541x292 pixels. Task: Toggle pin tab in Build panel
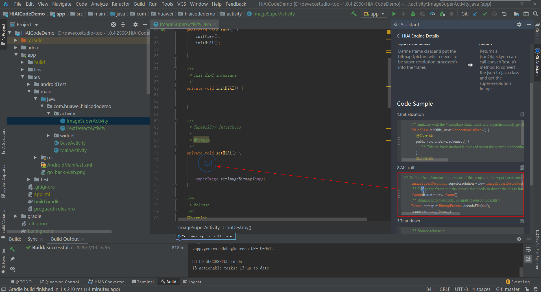(12, 259)
